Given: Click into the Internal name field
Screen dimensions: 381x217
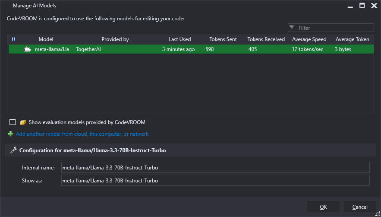Looking at the screenshot, I should pos(215,168).
